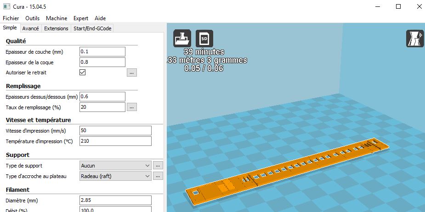Switch to the Avancé tab

click(x=31, y=28)
